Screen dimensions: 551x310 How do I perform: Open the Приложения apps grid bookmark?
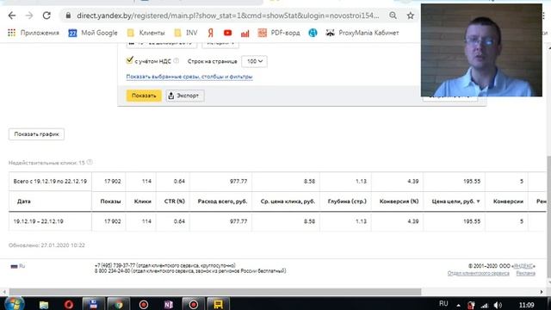click(x=34, y=33)
